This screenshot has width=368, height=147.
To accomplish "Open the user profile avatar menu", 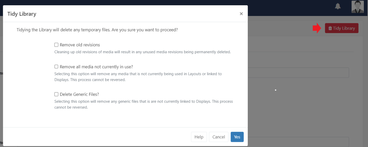I will [357, 6].
